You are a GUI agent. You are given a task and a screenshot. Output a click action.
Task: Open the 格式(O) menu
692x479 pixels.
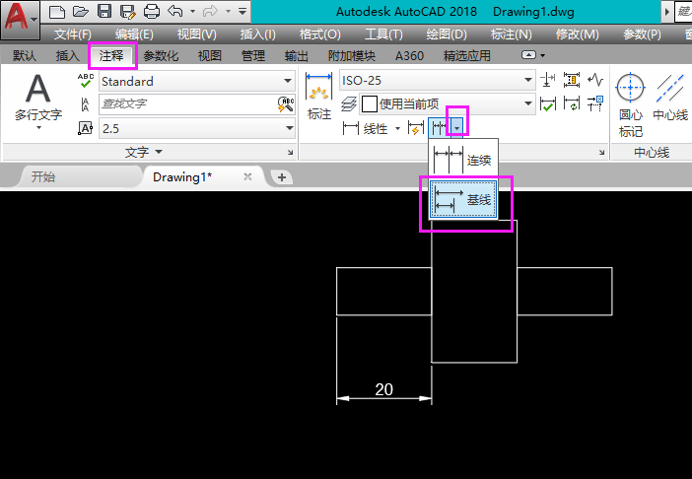(x=320, y=34)
